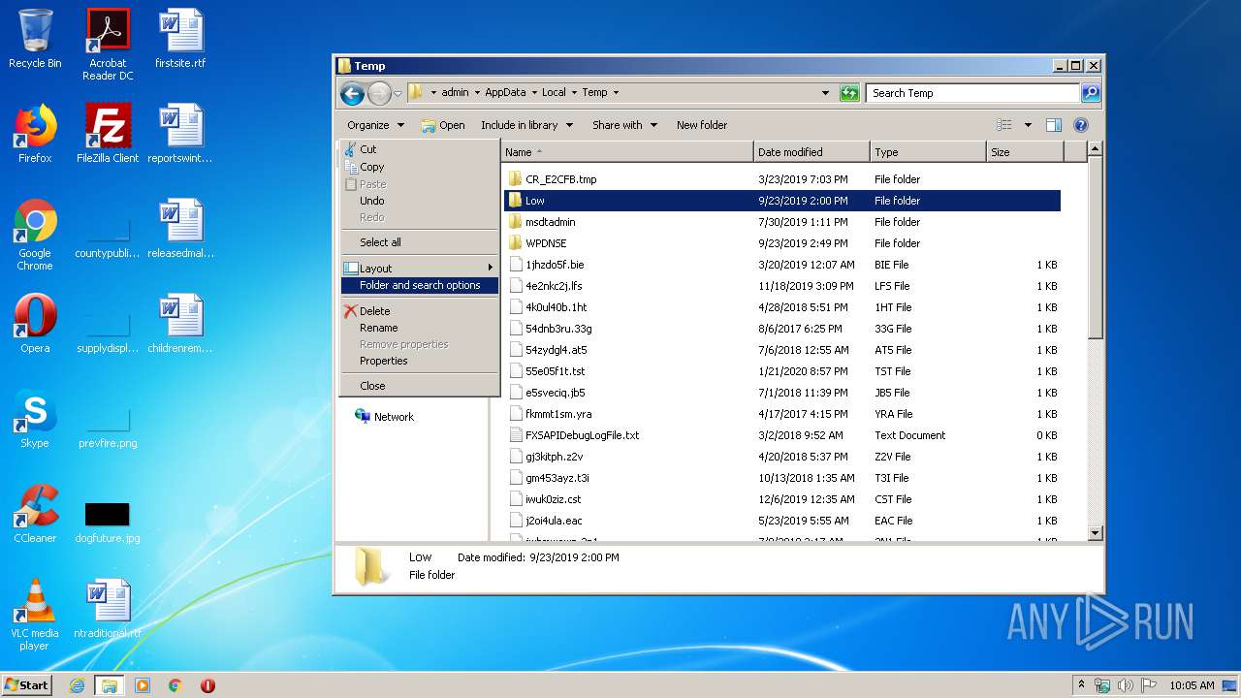Image resolution: width=1241 pixels, height=698 pixels.
Task: Select the CR_E2CFB.tmp folder
Action: [781, 179]
